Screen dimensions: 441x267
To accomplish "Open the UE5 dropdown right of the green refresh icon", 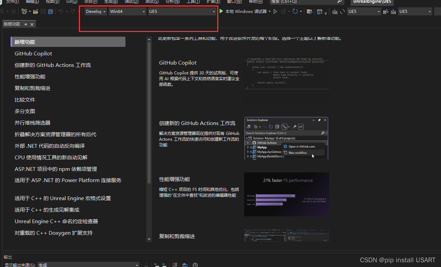I will tap(364, 12).
